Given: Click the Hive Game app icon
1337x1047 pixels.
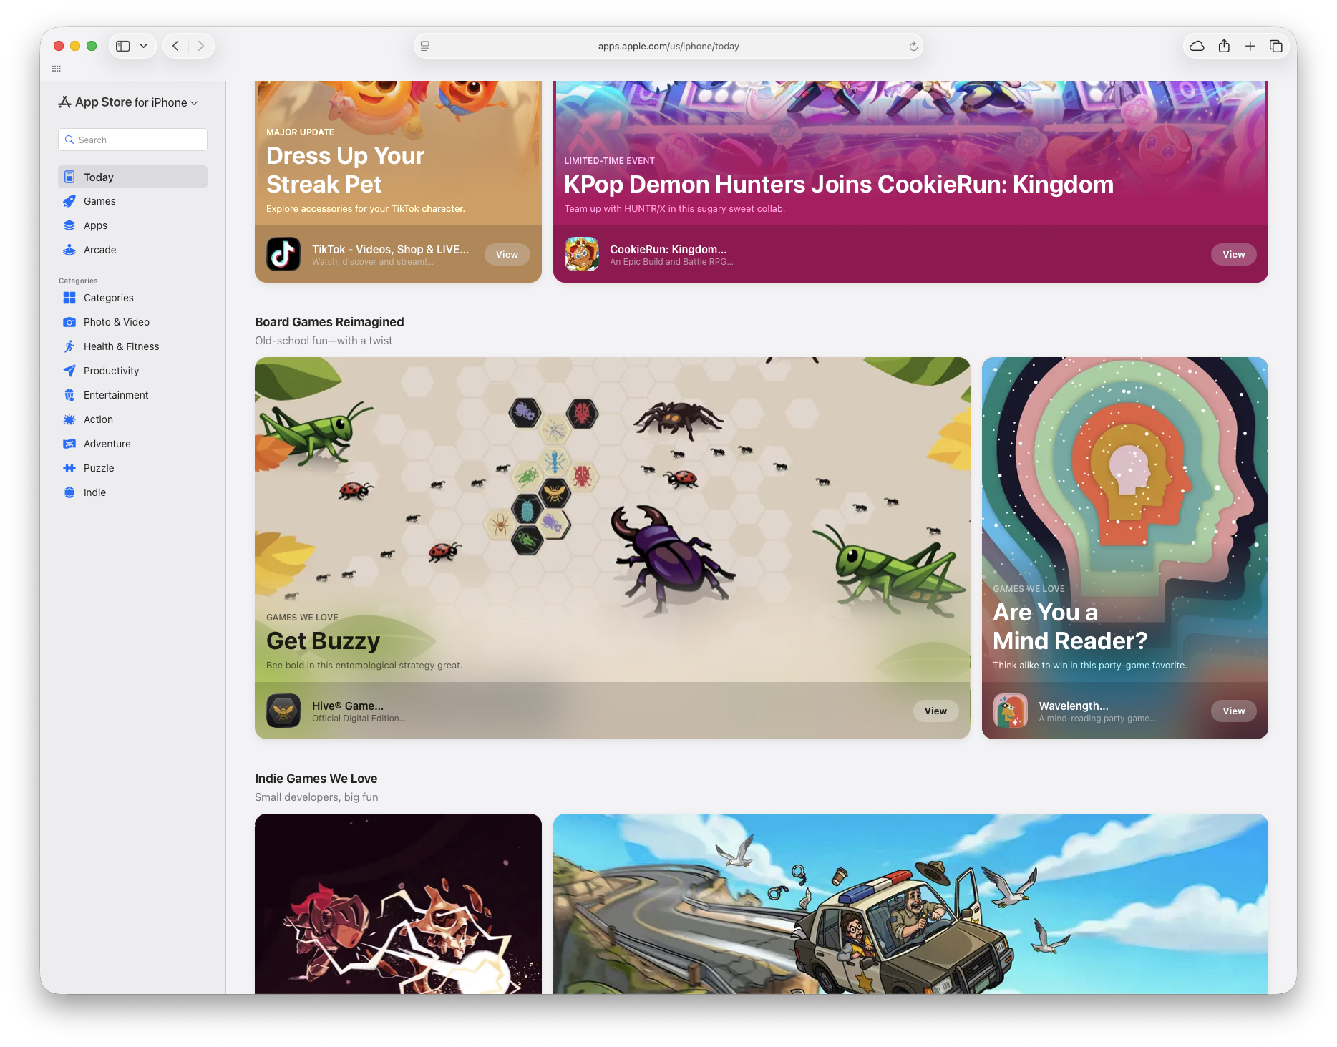Looking at the screenshot, I should (x=283, y=711).
